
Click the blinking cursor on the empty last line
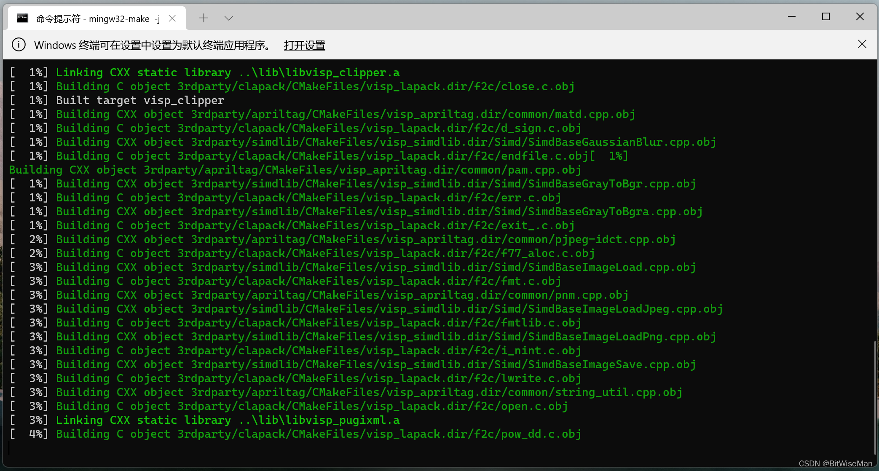9,447
